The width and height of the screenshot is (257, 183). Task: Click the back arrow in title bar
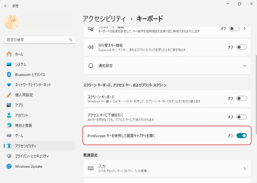point(6,6)
